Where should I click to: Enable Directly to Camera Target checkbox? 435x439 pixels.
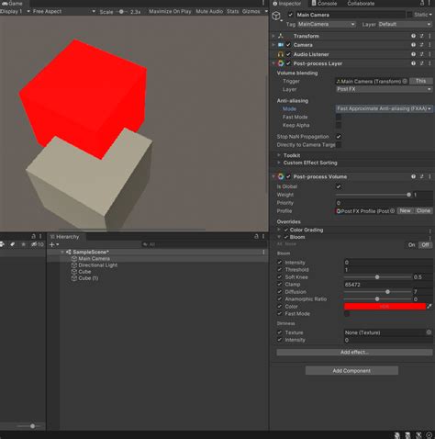(x=339, y=144)
